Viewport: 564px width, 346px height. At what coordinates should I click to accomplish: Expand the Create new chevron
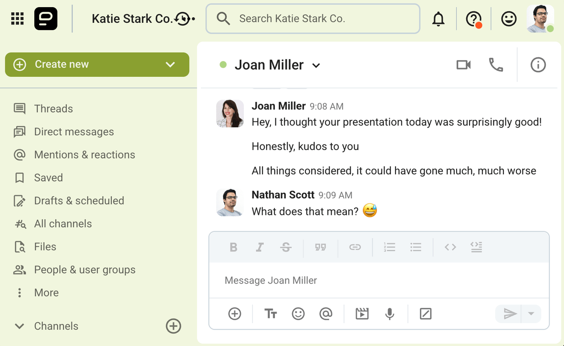170,65
